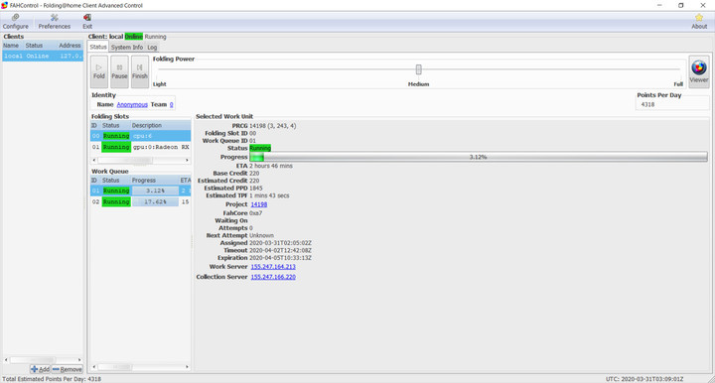Click the Anonymous name link
Screen dimensions: 715x383
tap(132, 104)
